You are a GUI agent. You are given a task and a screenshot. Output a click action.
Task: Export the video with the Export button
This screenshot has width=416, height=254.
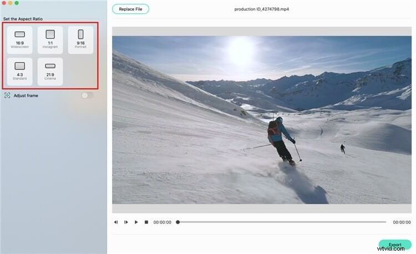click(395, 245)
